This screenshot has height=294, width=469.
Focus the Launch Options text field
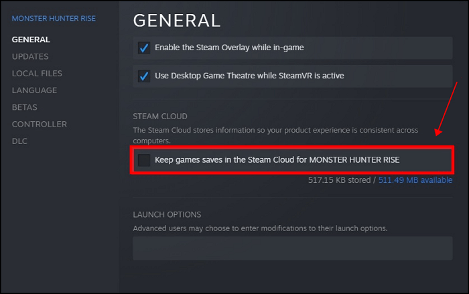(292, 248)
